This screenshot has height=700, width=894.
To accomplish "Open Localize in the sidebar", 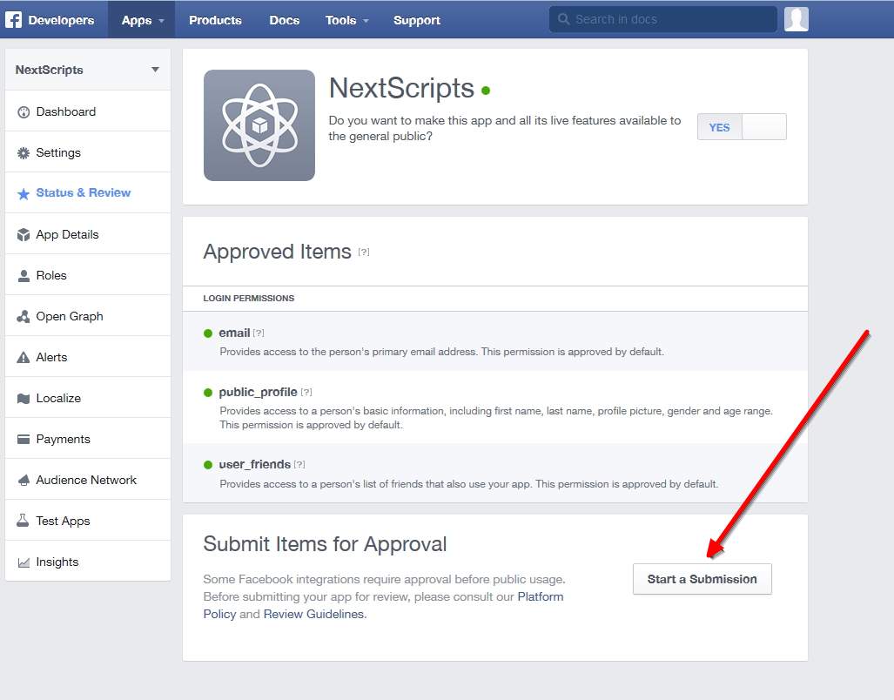I will (x=88, y=398).
